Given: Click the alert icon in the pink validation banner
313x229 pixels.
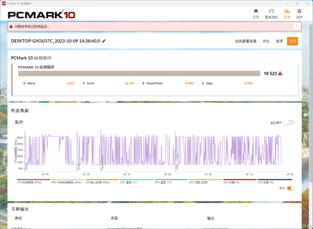Looking at the screenshot, I should [x=11, y=26].
